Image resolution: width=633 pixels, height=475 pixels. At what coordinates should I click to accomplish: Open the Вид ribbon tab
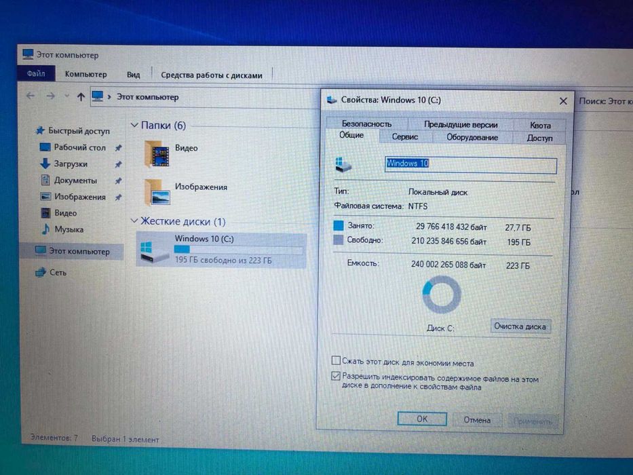133,75
